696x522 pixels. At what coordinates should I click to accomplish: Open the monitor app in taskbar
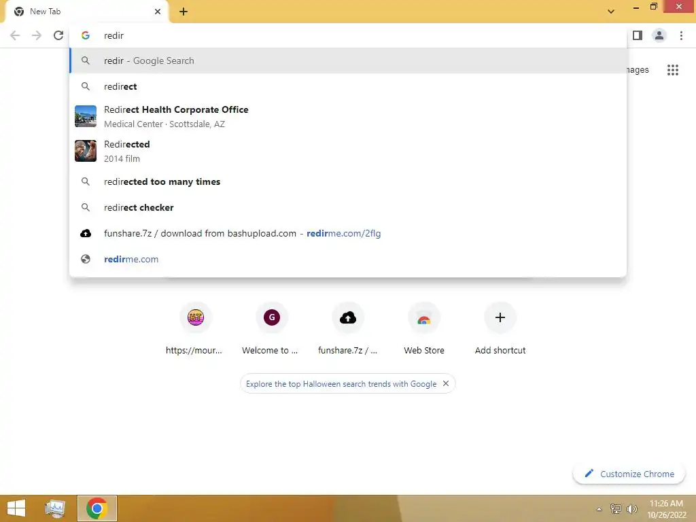coord(55,508)
